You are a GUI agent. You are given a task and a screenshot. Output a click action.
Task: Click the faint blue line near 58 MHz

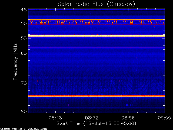[96, 47]
